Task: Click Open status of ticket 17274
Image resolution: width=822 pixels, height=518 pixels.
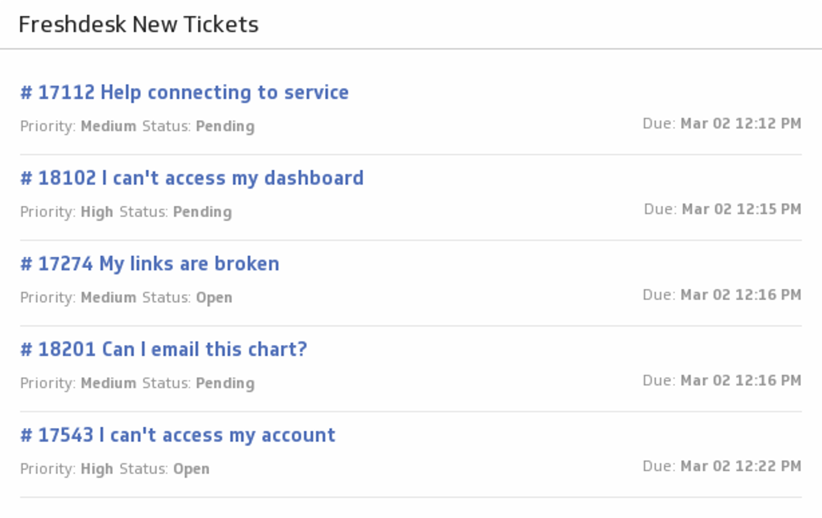Action: pos(214,298)
